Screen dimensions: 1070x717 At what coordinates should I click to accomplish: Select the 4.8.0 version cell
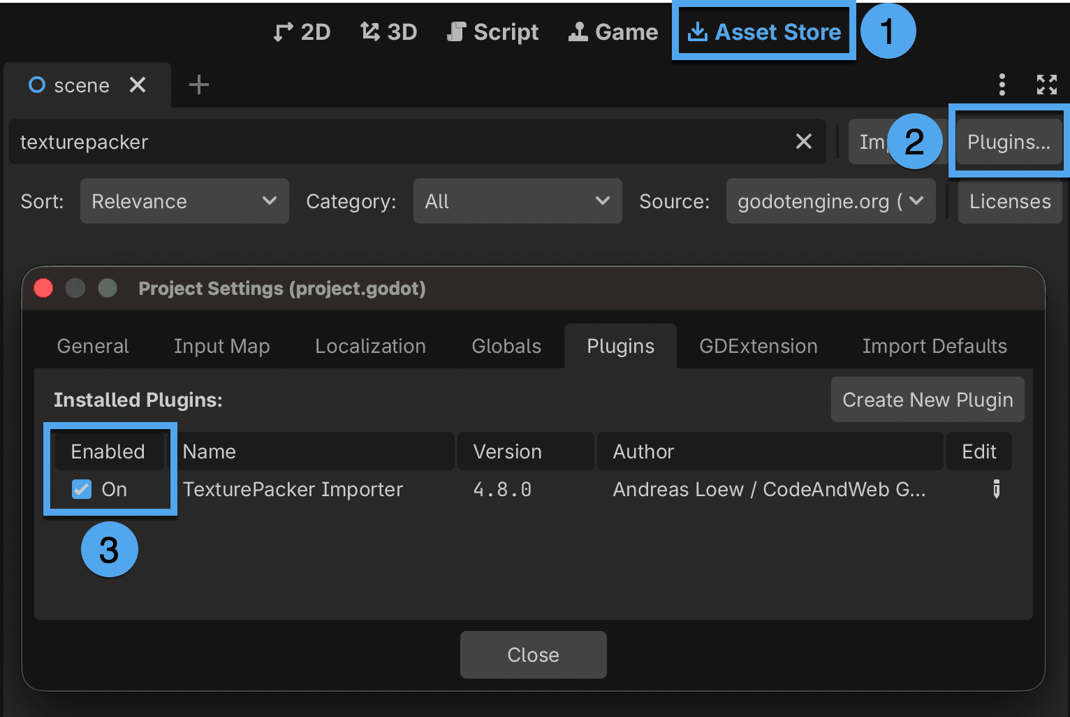502,489
